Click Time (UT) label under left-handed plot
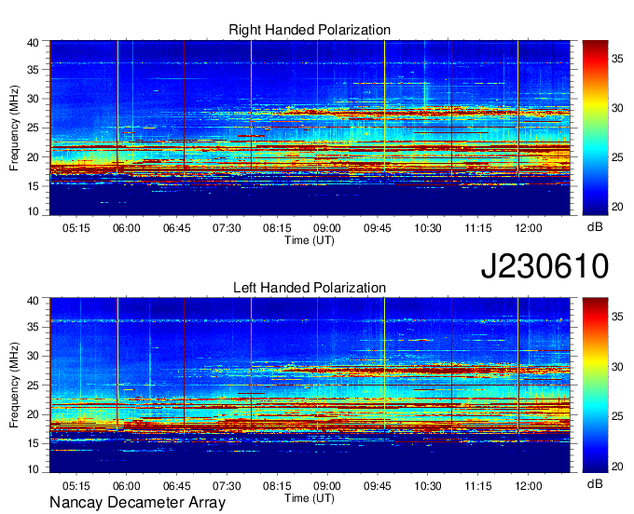Screen dimensions: 634x514 (310, 498)
